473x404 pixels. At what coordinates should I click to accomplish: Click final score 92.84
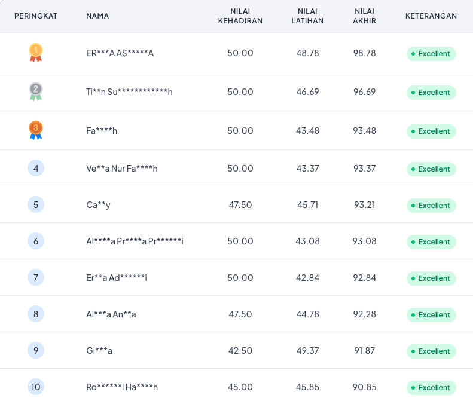(x=364, y=278)
